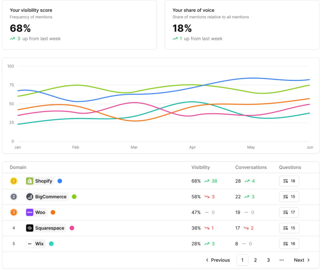This screenshot has width=322, height=271.
Task: Click the Previous page link
Action: tap(218, 260)
